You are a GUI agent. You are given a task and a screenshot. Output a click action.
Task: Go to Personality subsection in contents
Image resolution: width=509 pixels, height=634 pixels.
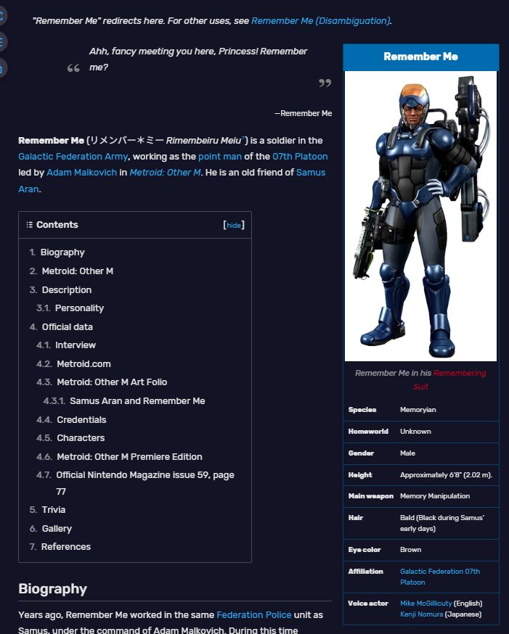click(x=79, y=308)
